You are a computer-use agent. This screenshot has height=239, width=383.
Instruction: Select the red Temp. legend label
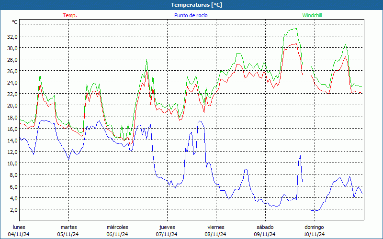70,15
